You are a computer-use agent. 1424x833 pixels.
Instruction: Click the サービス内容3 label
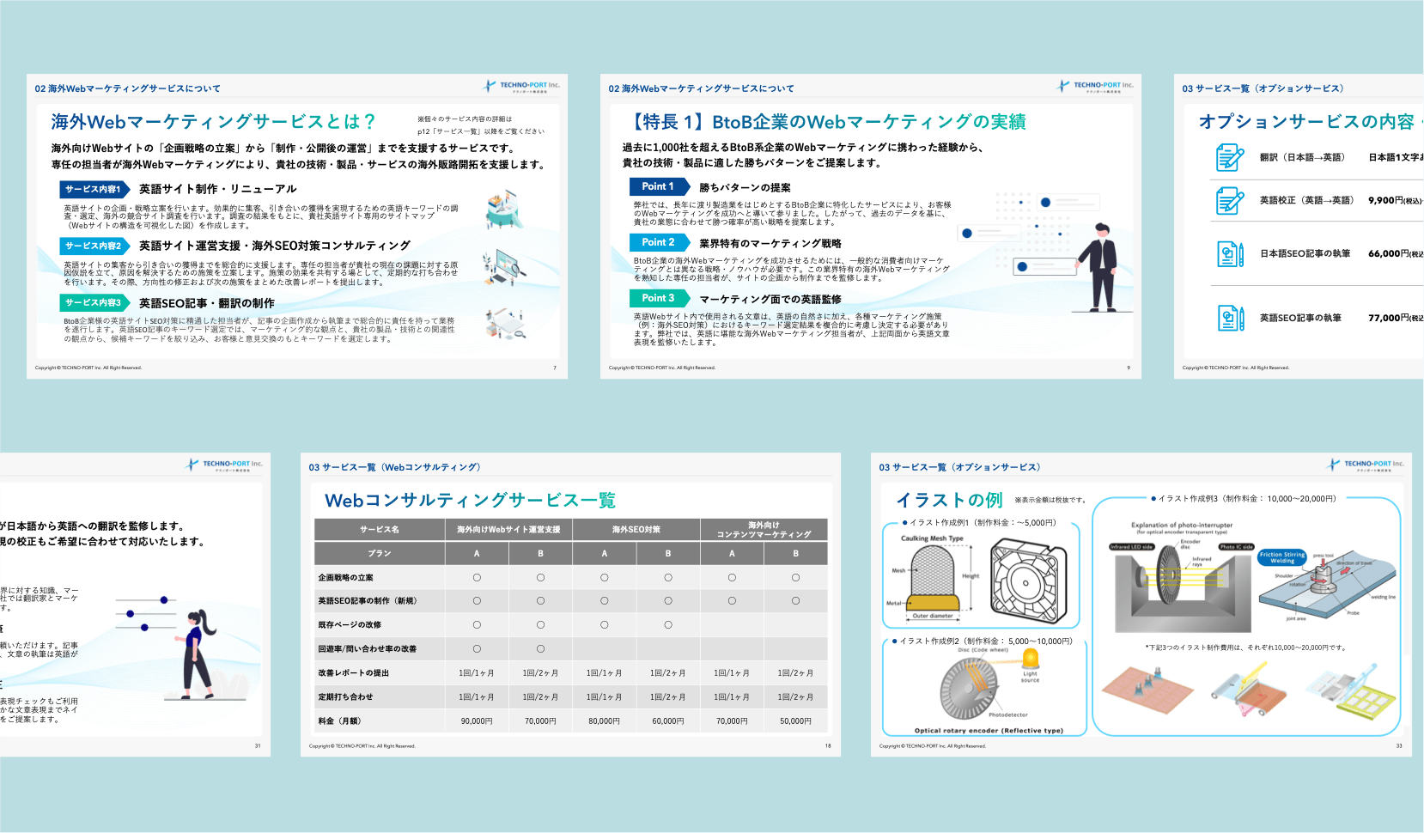[x=94, y=302]
